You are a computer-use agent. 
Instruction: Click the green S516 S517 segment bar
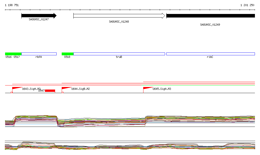pyautogui.click(x=13, y=54)
